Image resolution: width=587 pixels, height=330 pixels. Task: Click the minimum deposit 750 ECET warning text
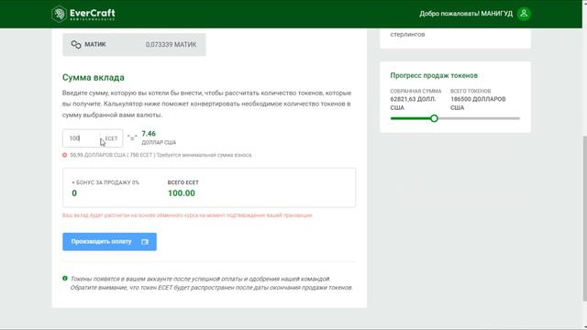pos(161,155)
